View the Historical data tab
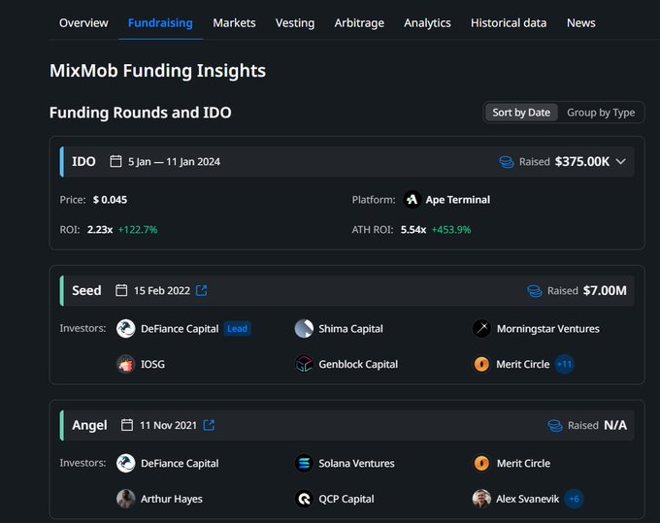 [x=509, y=22]
